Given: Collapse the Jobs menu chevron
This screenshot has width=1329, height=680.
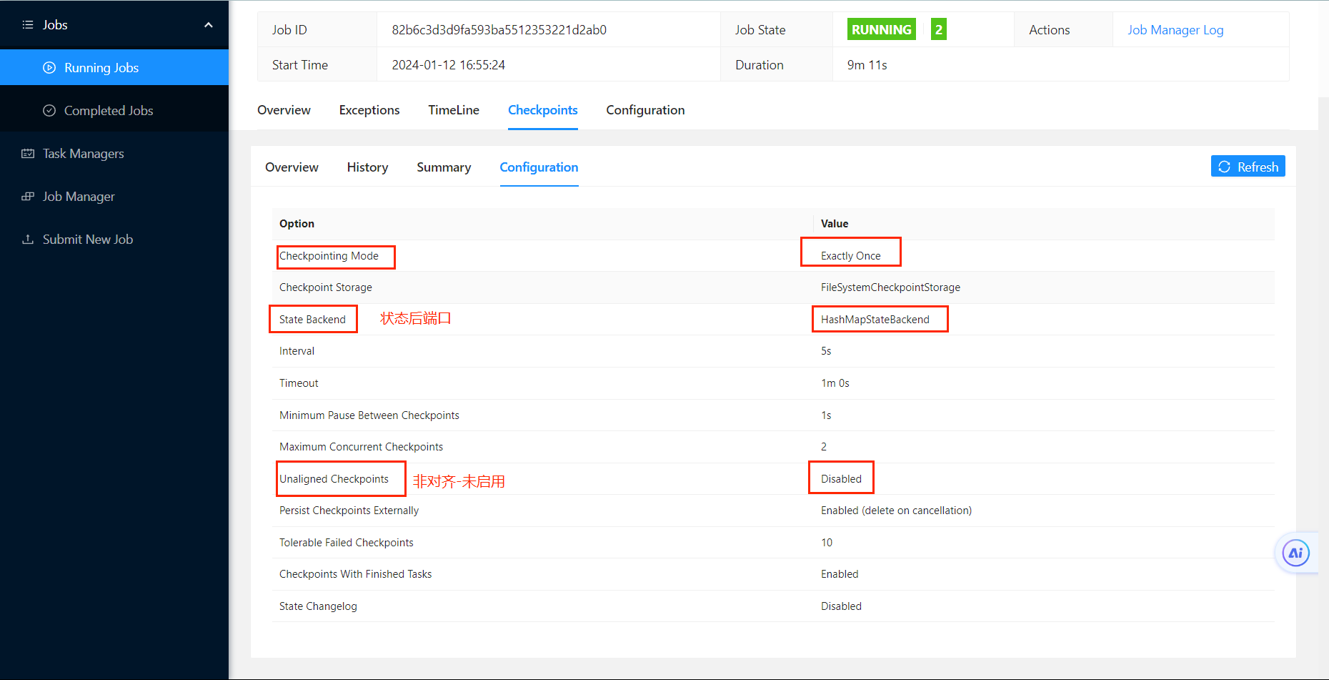Looking at the screenshot, I should click(x=209, y=25).
